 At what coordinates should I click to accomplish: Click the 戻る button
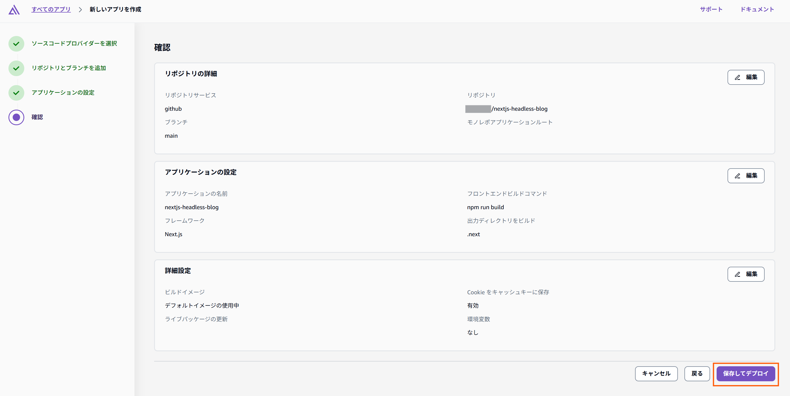tap(697, 374)
